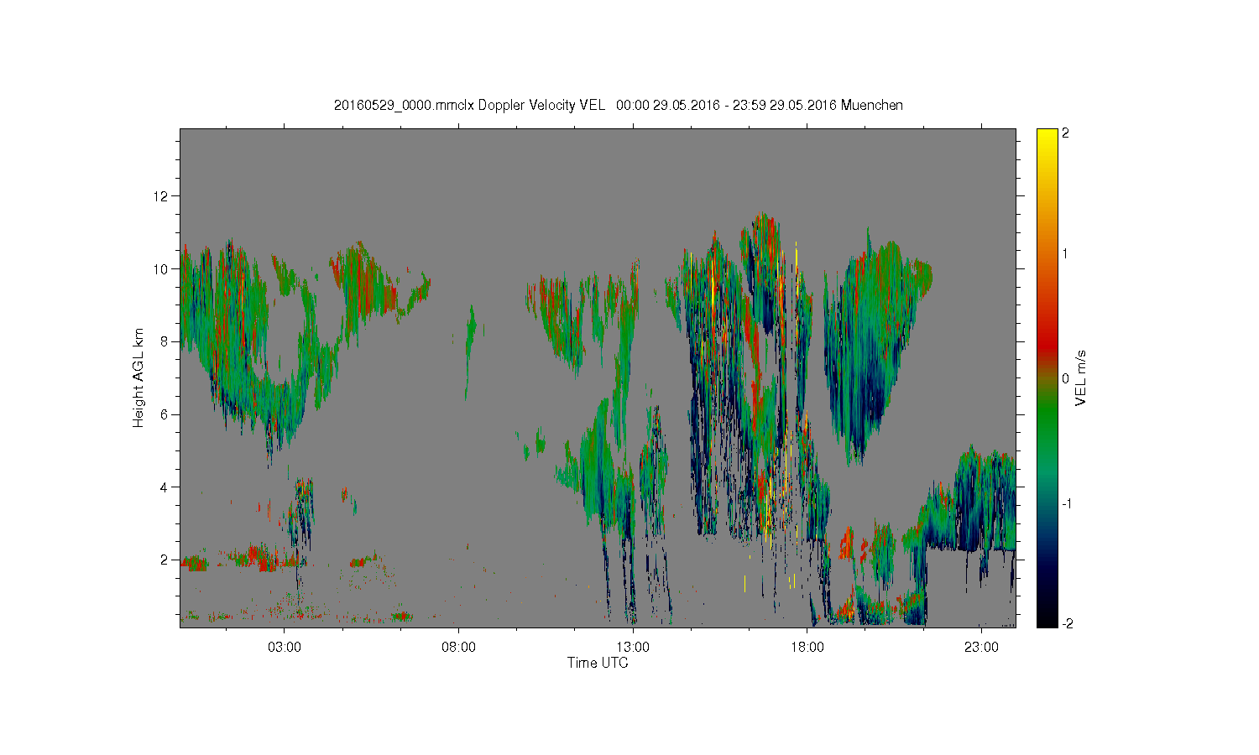Click the 'Time UTC' x-axis label

click(x=598, y=663)
